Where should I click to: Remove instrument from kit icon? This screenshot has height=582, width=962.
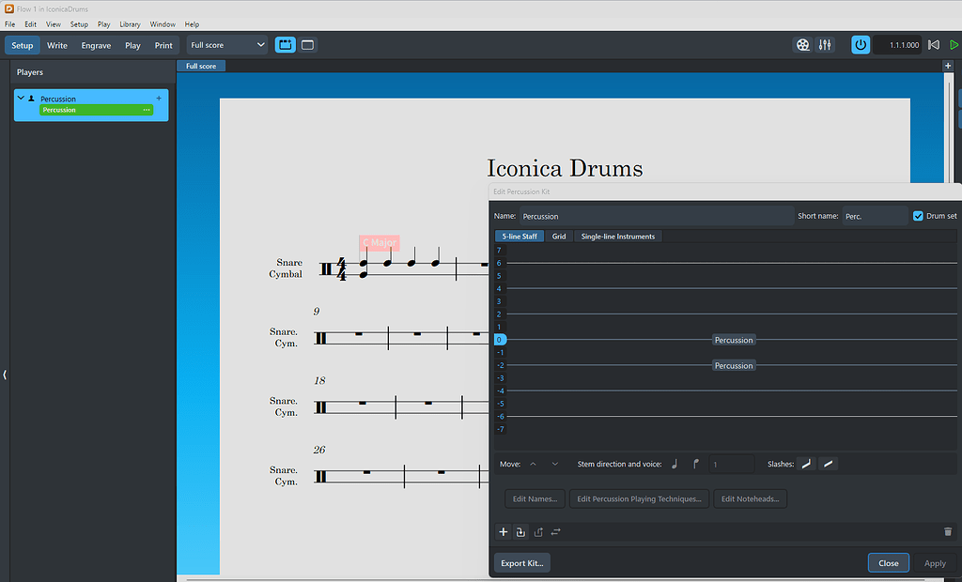click(538, 531)
